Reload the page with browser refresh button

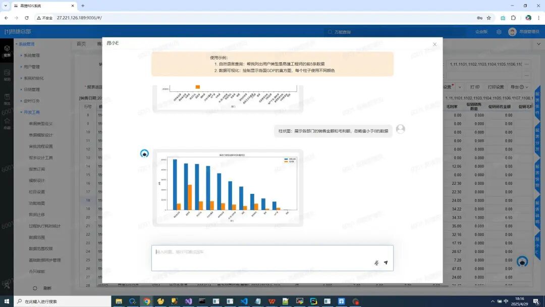click(26, 18)
